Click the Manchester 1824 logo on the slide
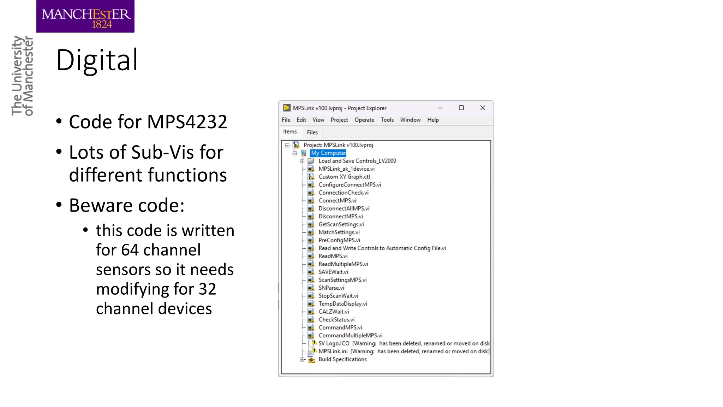Image resolution: width=723 pixels, height=407 pixels. (85, 16)
